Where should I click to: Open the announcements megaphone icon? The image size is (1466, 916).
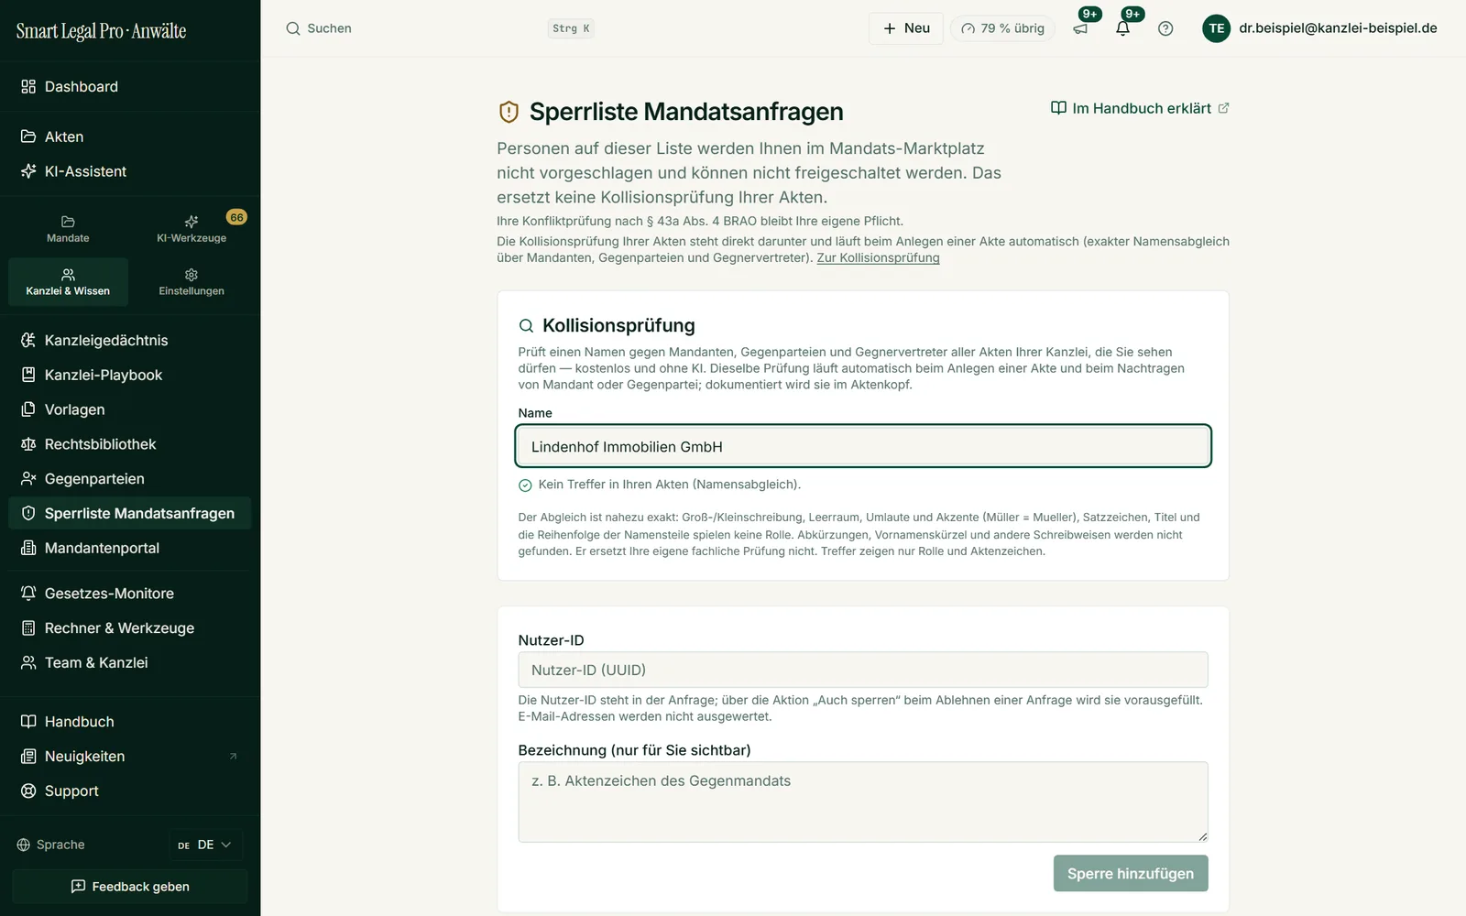[1080, 28]
